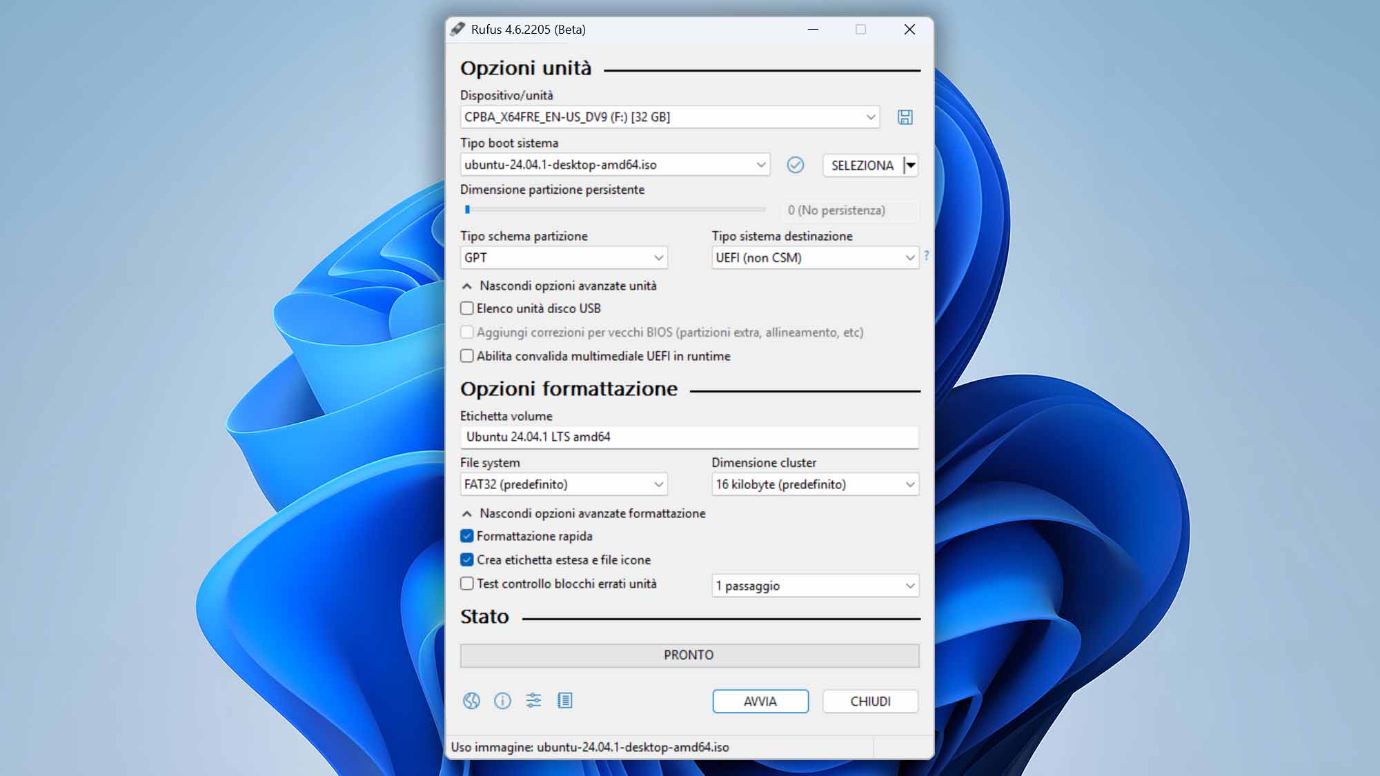Image resolution: width=1380 pixels, height=776 pixels.
Task: Collapse Nascondi opzioni avanzate unità
Action: pos(560,286)
